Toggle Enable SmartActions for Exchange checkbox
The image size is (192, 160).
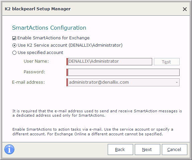(14, 38)
